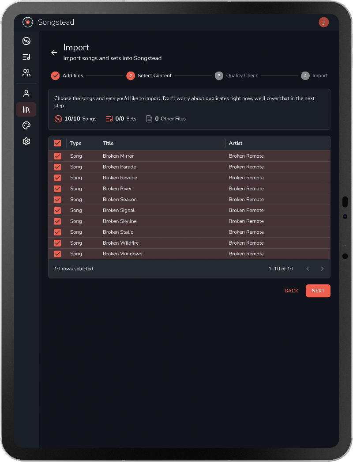
Task: Click the 0/0 Sets count
Action: click(126, 119)
